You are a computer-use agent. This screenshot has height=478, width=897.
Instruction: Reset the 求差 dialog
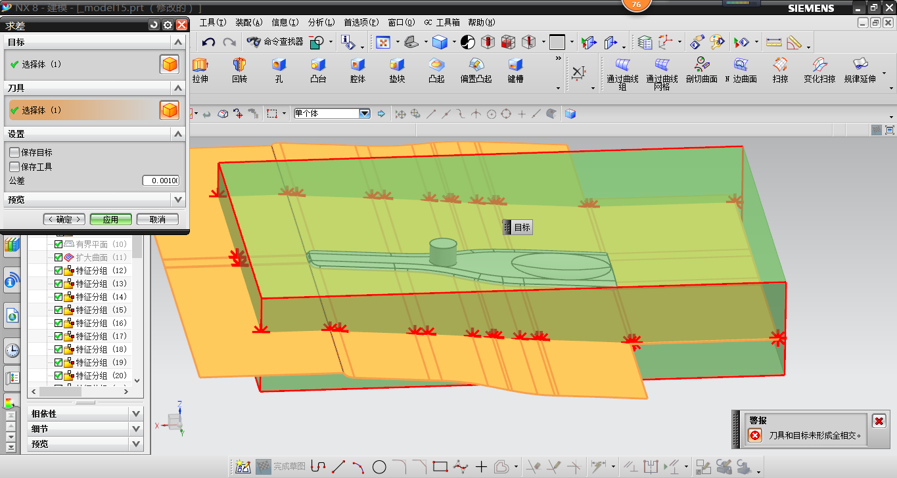154,25
